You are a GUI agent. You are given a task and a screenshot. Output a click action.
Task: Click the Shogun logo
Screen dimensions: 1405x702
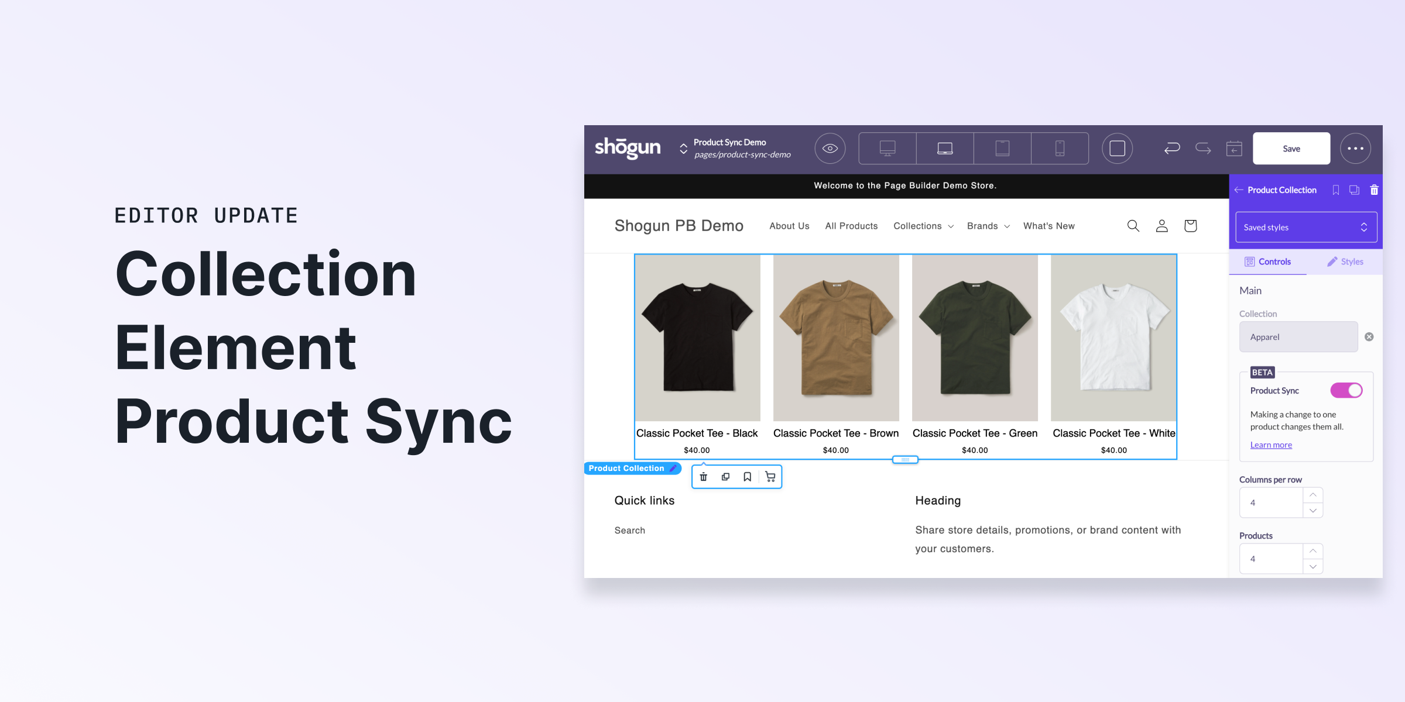click(x=628, y=148)
